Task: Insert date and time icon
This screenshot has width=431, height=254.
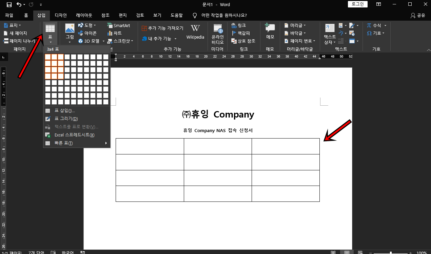Action: tap(352, 33)
